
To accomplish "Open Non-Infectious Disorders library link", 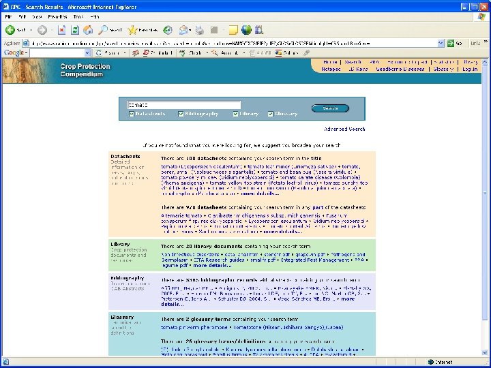I will point(190,254).
